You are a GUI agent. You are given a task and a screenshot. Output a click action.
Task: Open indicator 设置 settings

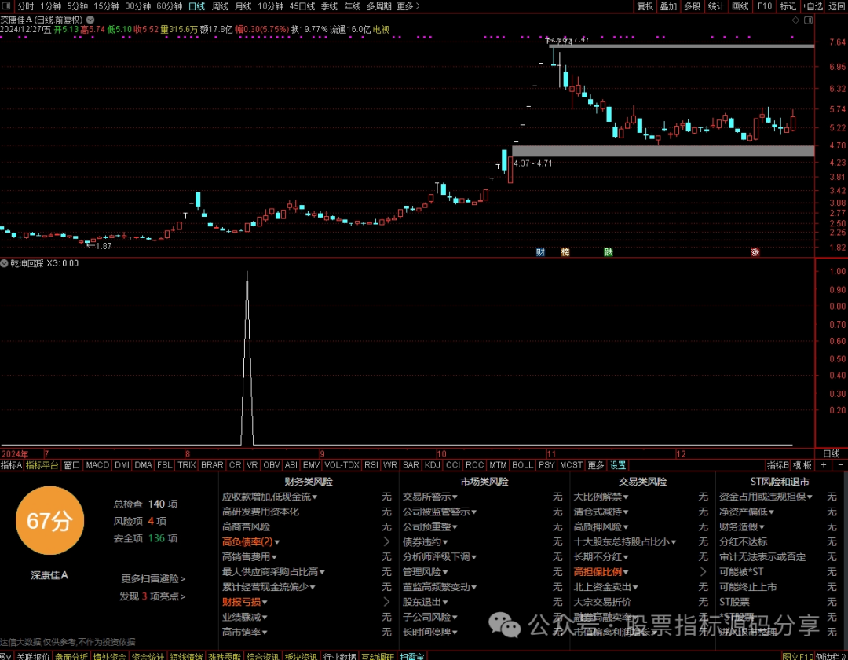tap(618, 464)
